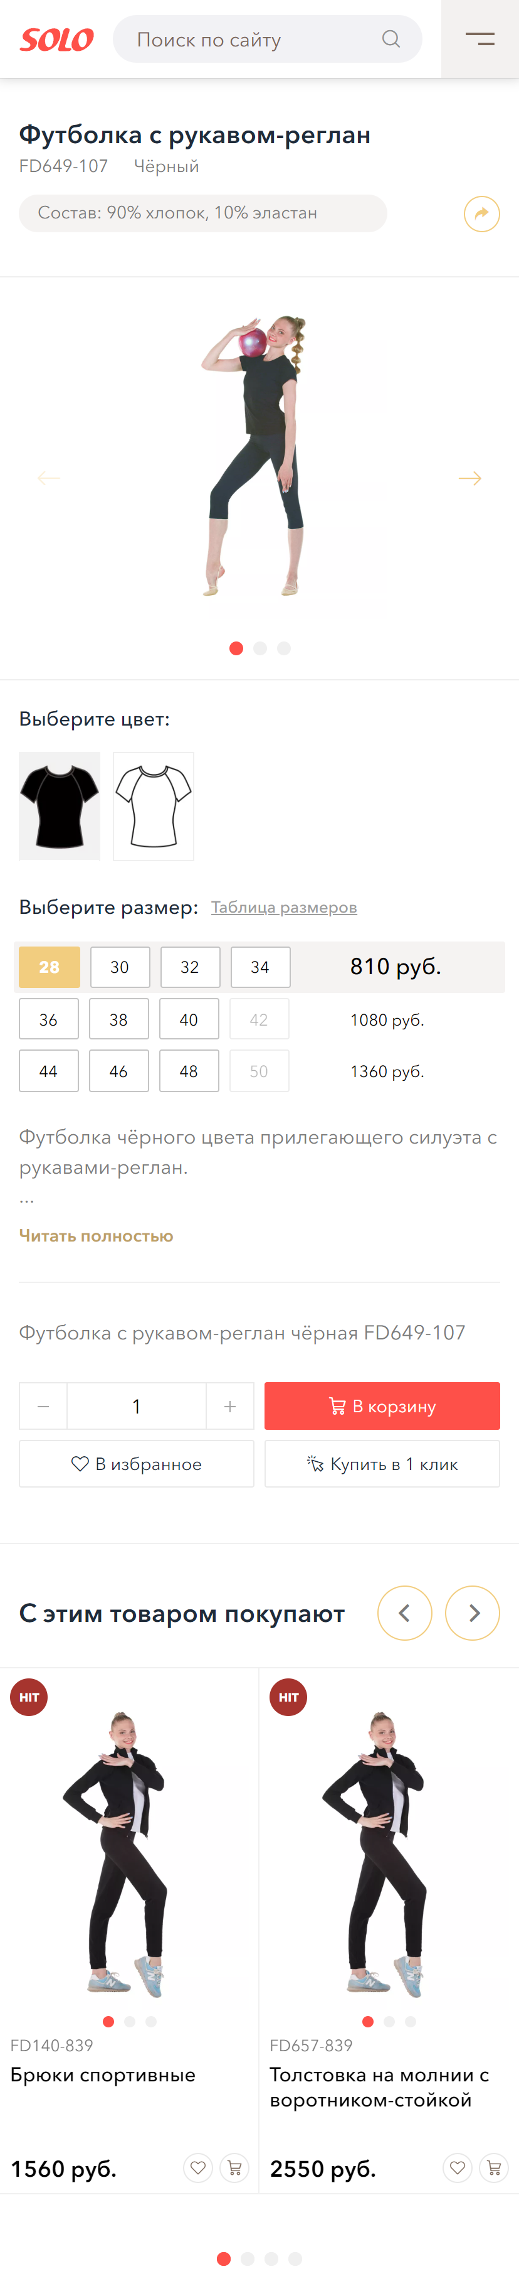The image size is (519, 2291).
Task: Click the search magnifier icon
Action: (x=391, y=39)
